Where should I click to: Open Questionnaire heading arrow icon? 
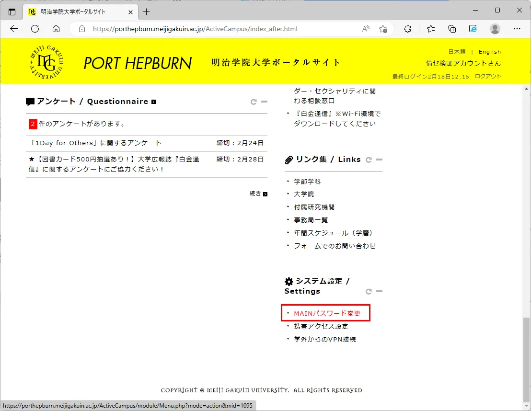(153, 102)
